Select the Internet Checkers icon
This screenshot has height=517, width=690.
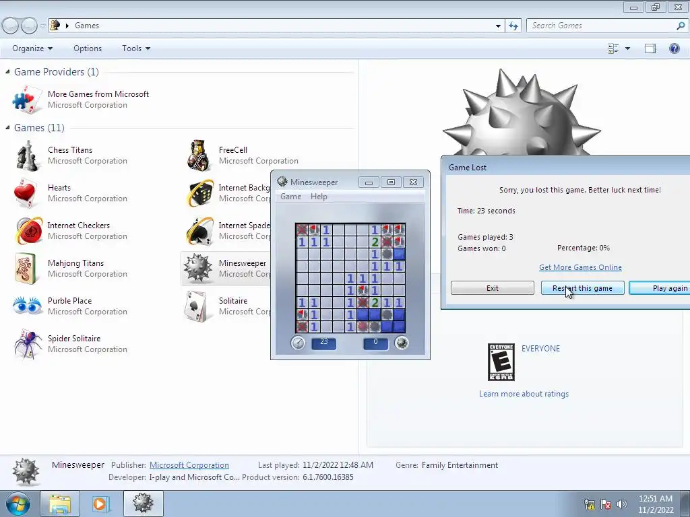pyautogui.click(x=28, y=230)
